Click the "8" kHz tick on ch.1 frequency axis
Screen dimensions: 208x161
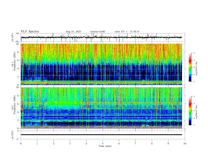(19, 52)
